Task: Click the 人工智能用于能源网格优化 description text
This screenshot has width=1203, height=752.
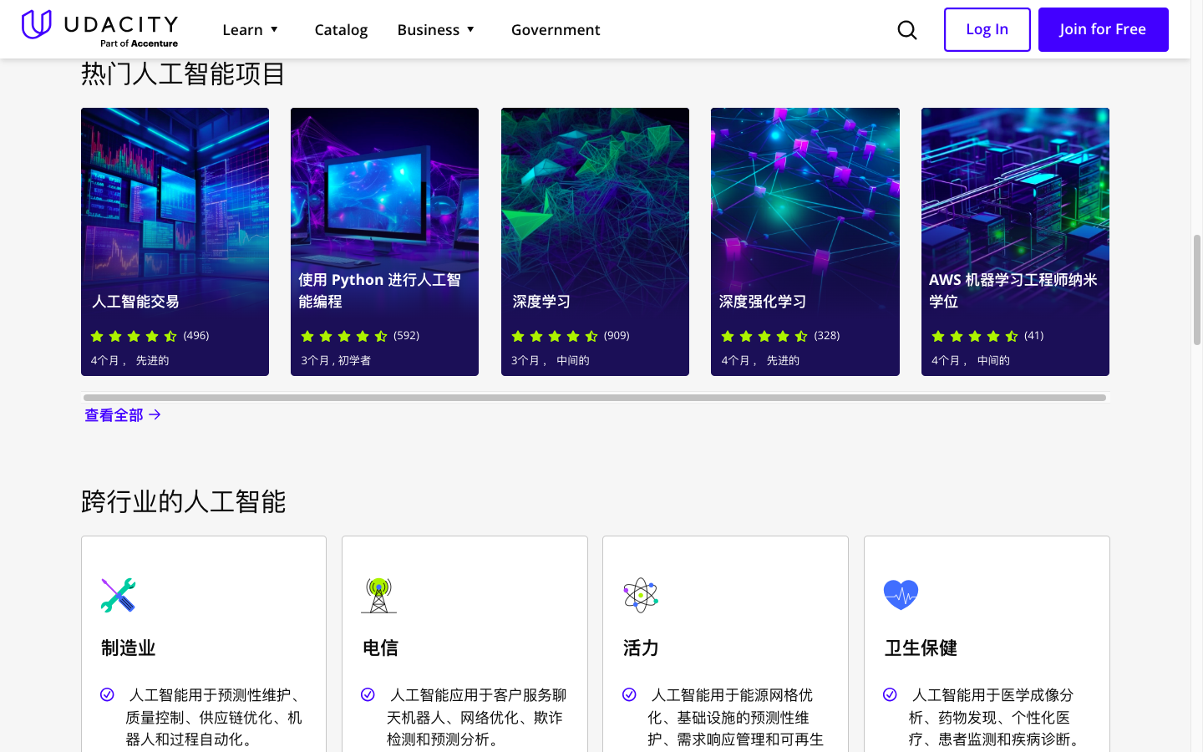Action: pyautogui.click(x=735, y=717)
